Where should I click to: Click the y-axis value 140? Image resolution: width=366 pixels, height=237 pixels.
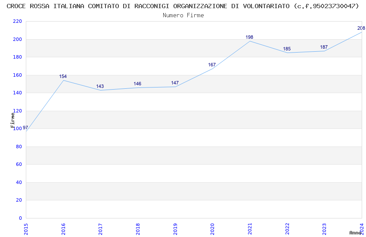click(x=18, y=93)
